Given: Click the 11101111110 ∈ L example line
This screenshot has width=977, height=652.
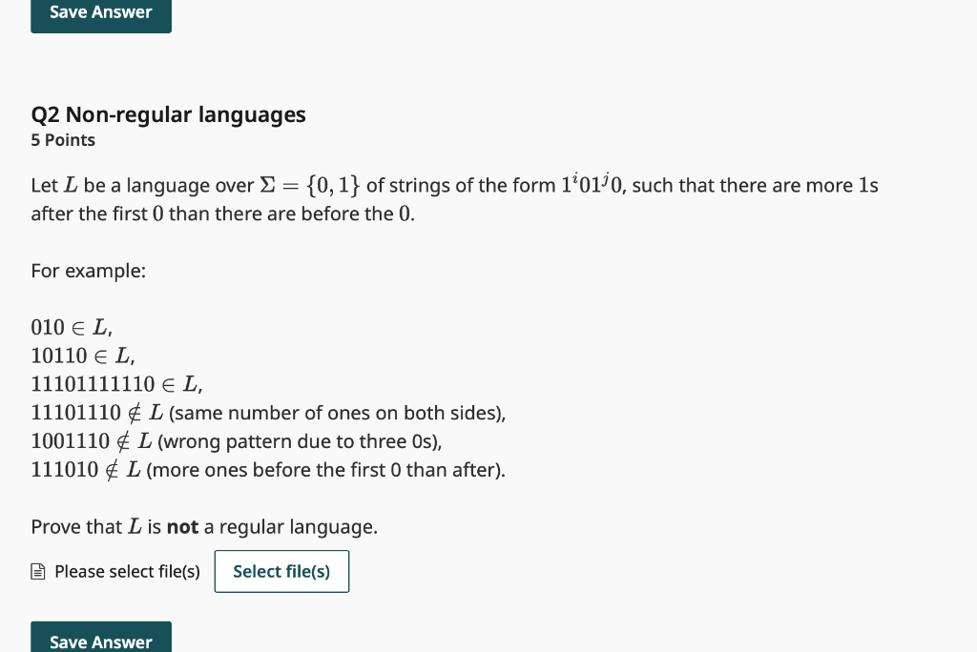Looking at the screenshot, I should [114, 384].
